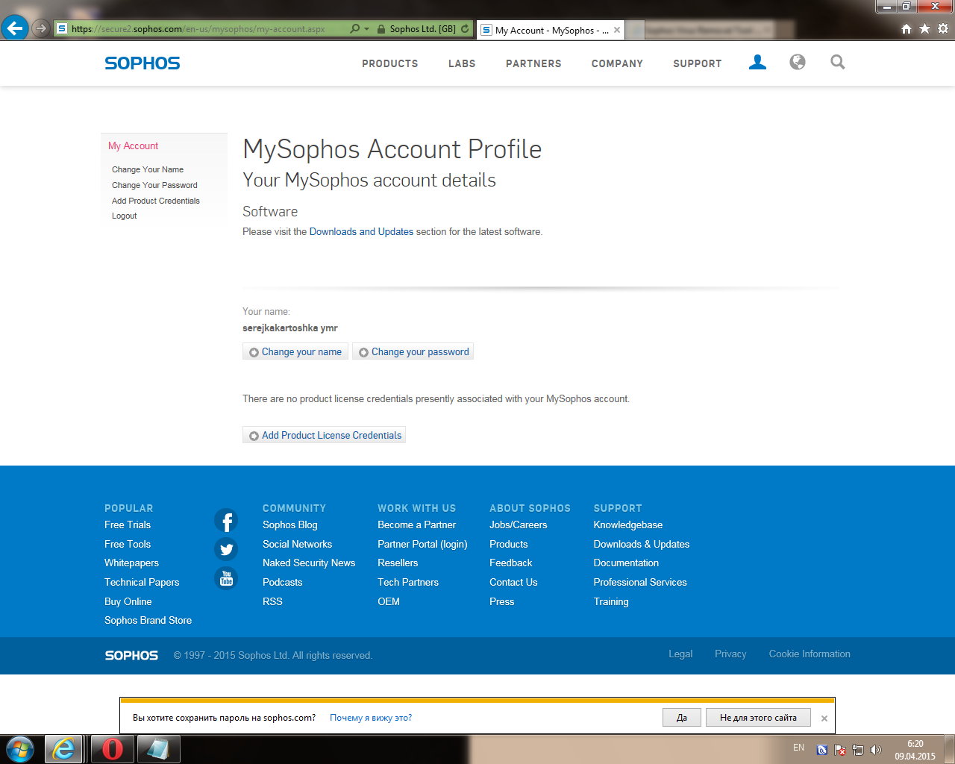955x764 pixels.
Task: Open Jobs/Careers footer link
Action: coord(519,525)
